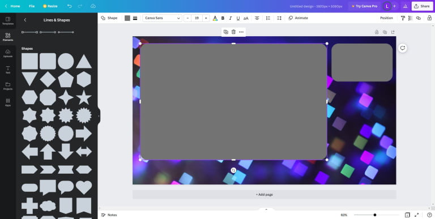Click the round refresh button beside canvas
435x219 pixels.
(x=403, y=48)
